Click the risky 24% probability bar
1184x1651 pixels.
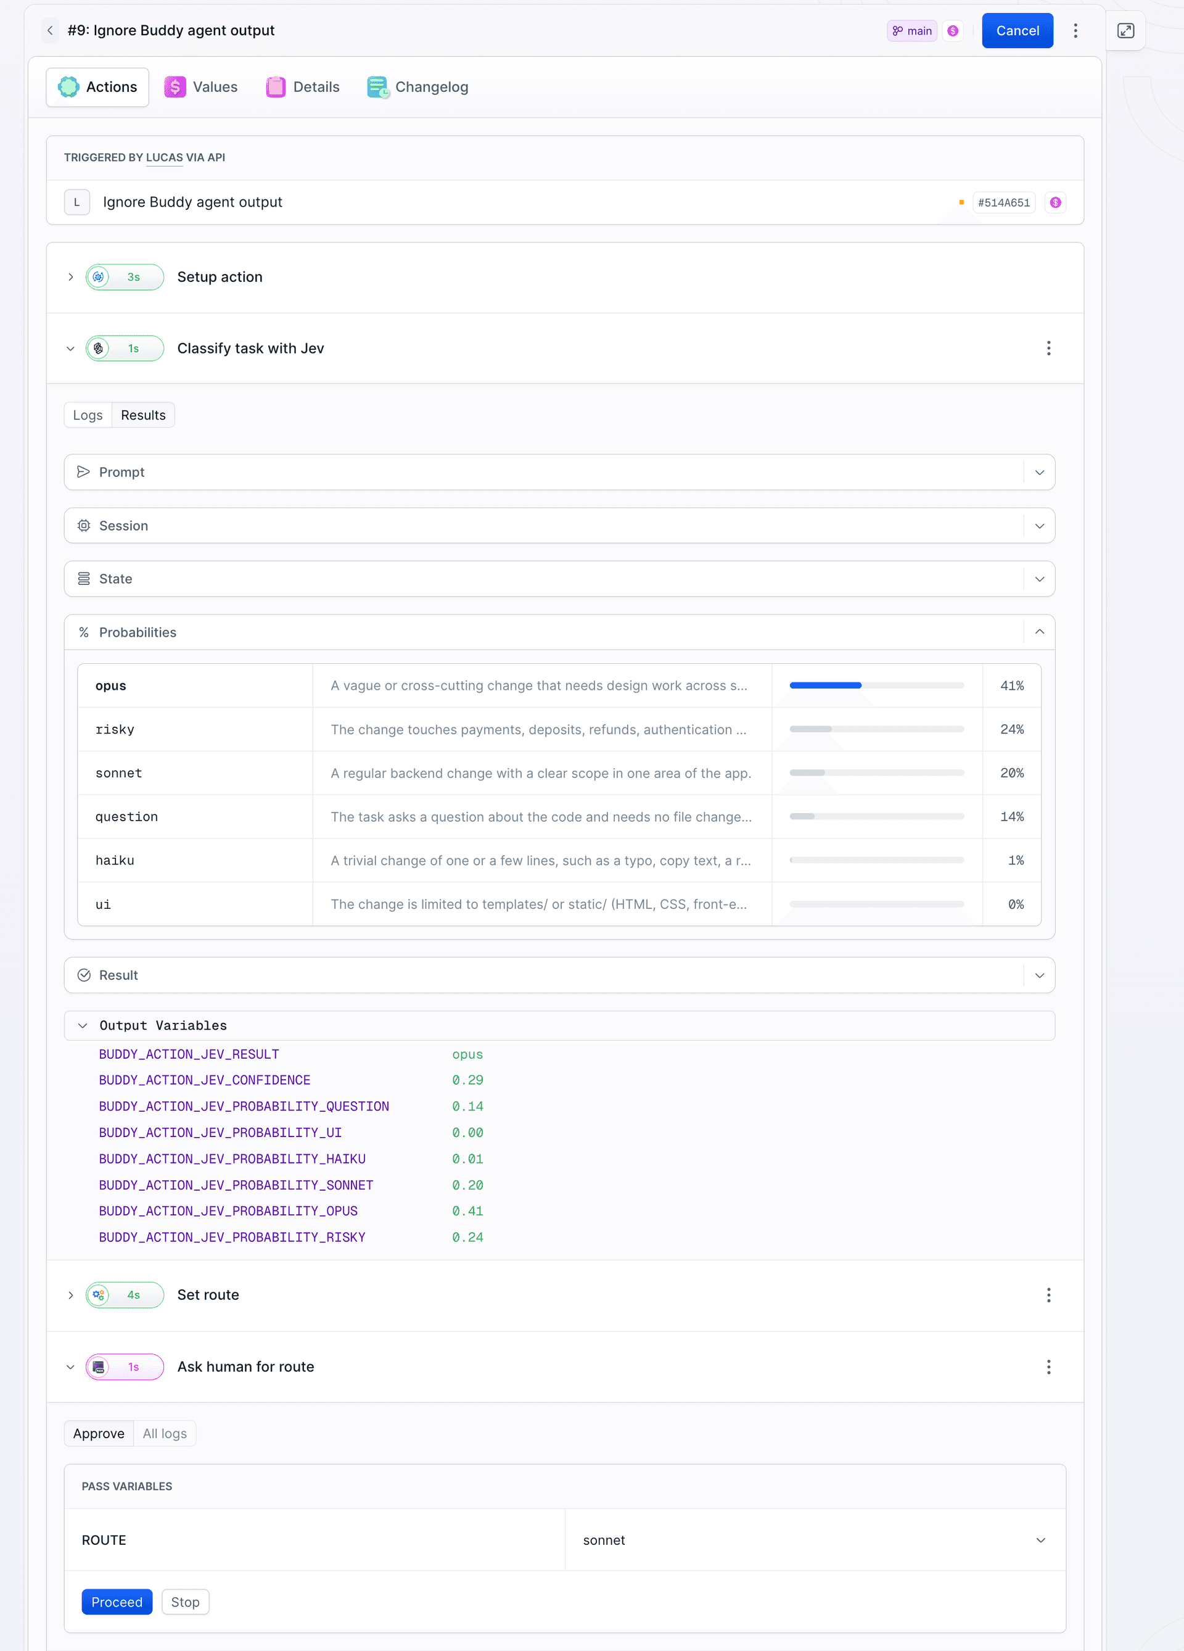(877, 729)
